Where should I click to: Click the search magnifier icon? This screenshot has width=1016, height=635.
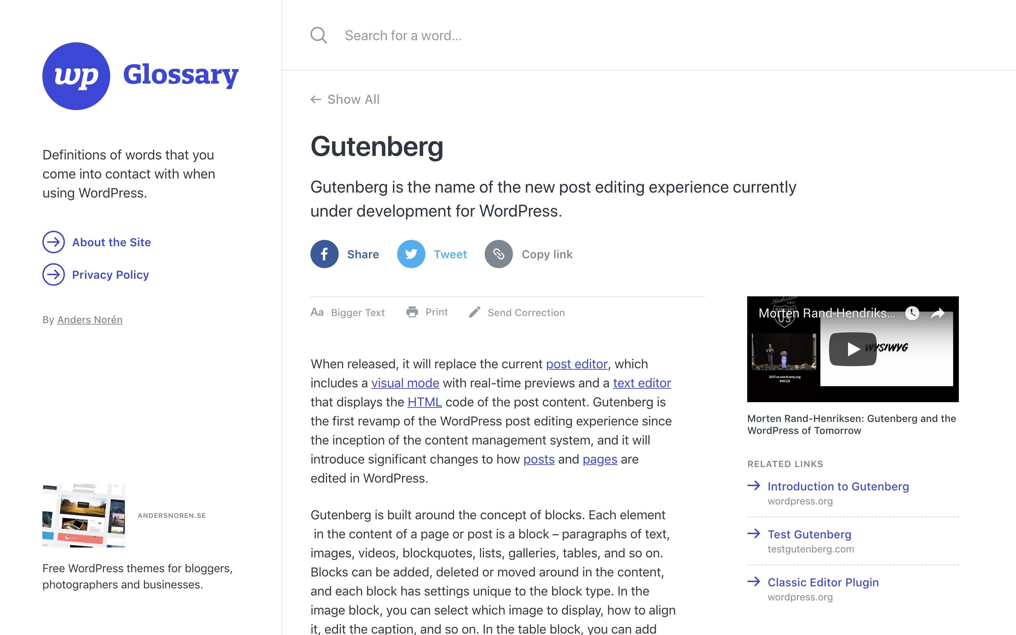[x=319, y=35]
